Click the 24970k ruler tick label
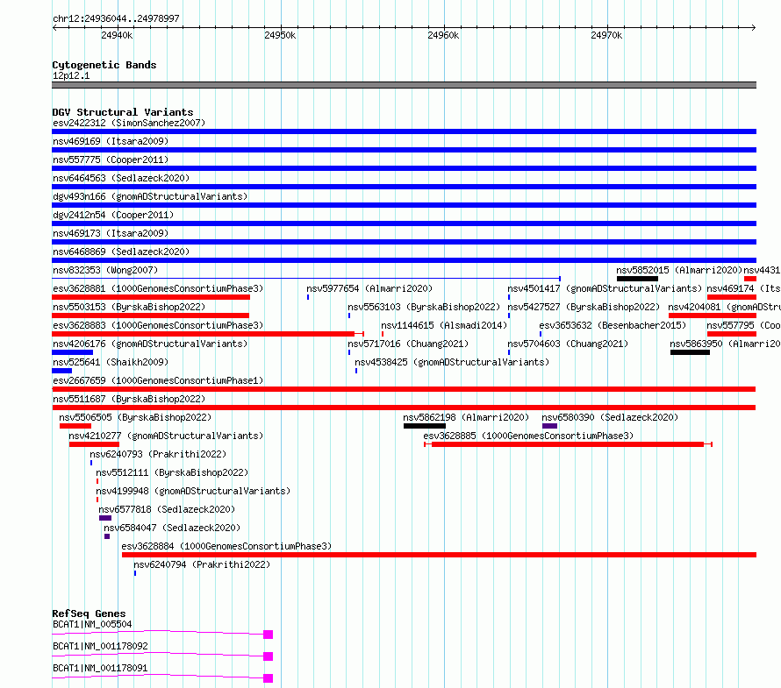Image resolution: width=781 pixels, height=688 pixels. pos(606,35)
